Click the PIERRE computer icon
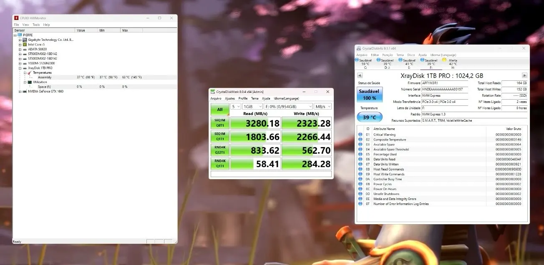544x265 pixels. [x=20, y=35]
